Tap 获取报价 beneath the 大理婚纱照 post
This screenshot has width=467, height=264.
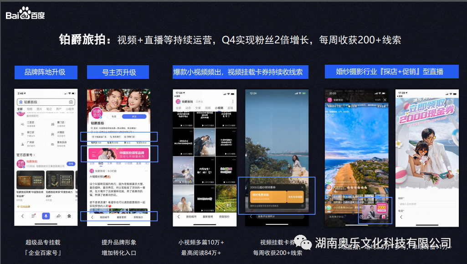138,217
